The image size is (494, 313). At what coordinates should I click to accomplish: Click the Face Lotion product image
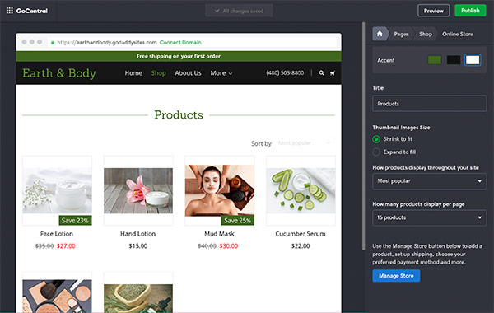pos(57,190)
